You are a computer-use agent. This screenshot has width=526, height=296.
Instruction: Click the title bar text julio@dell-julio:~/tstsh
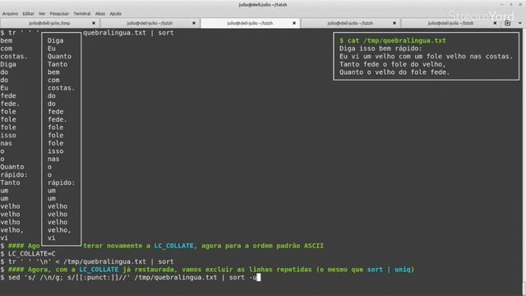click(x=263, y=5)
